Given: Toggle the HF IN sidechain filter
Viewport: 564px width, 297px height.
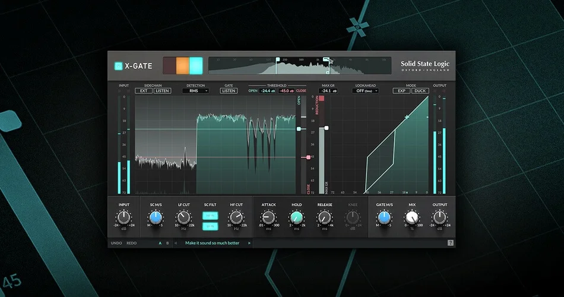Looking at the screenshot, I should click(x=210, y=215).
